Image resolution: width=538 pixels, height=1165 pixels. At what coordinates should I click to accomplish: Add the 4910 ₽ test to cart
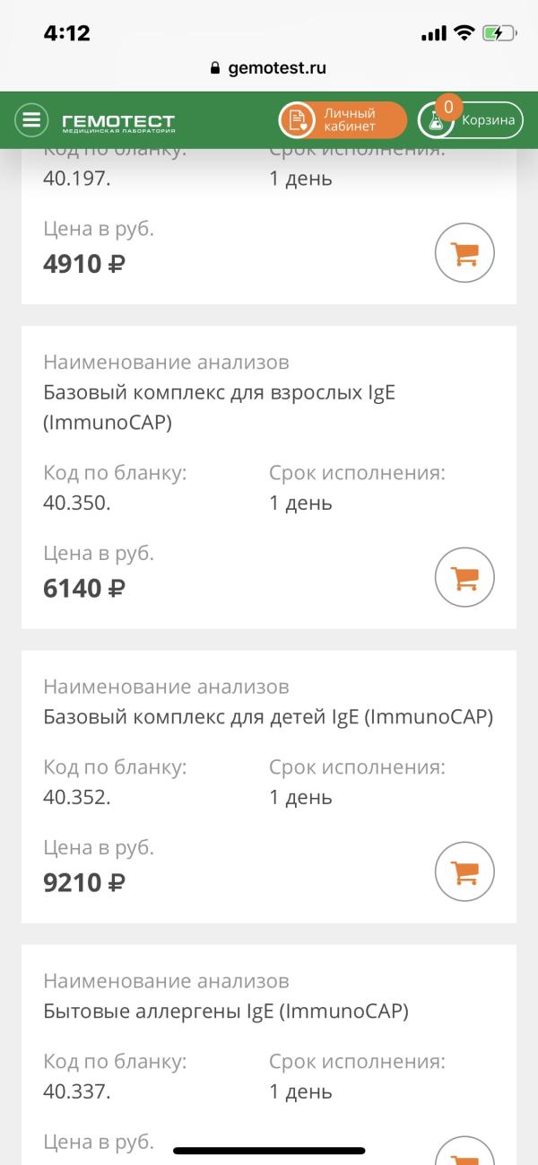pyautogui.click(x=464, y=254)
